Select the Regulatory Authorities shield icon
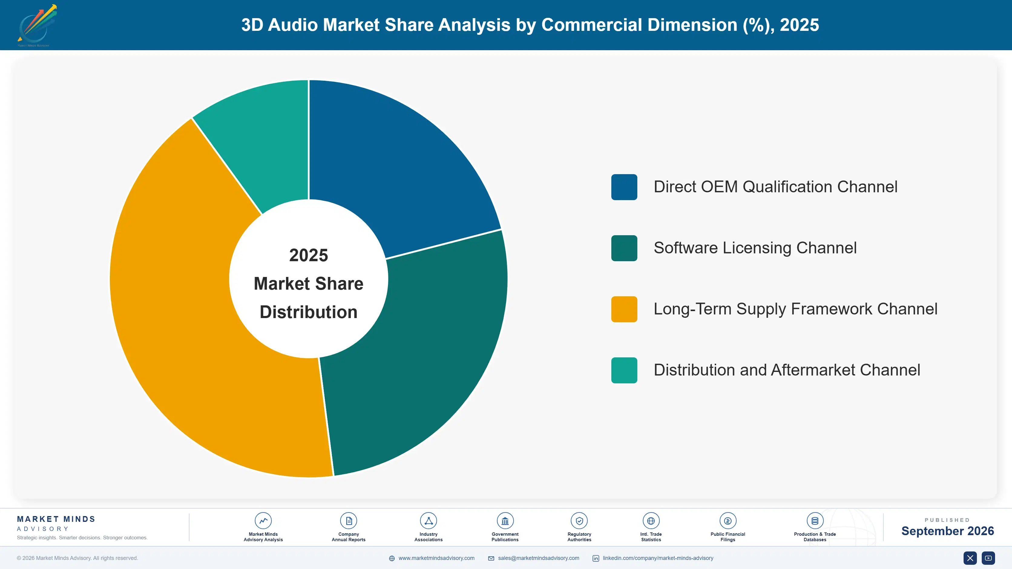The image size is (1012, 569). point(579,521)
